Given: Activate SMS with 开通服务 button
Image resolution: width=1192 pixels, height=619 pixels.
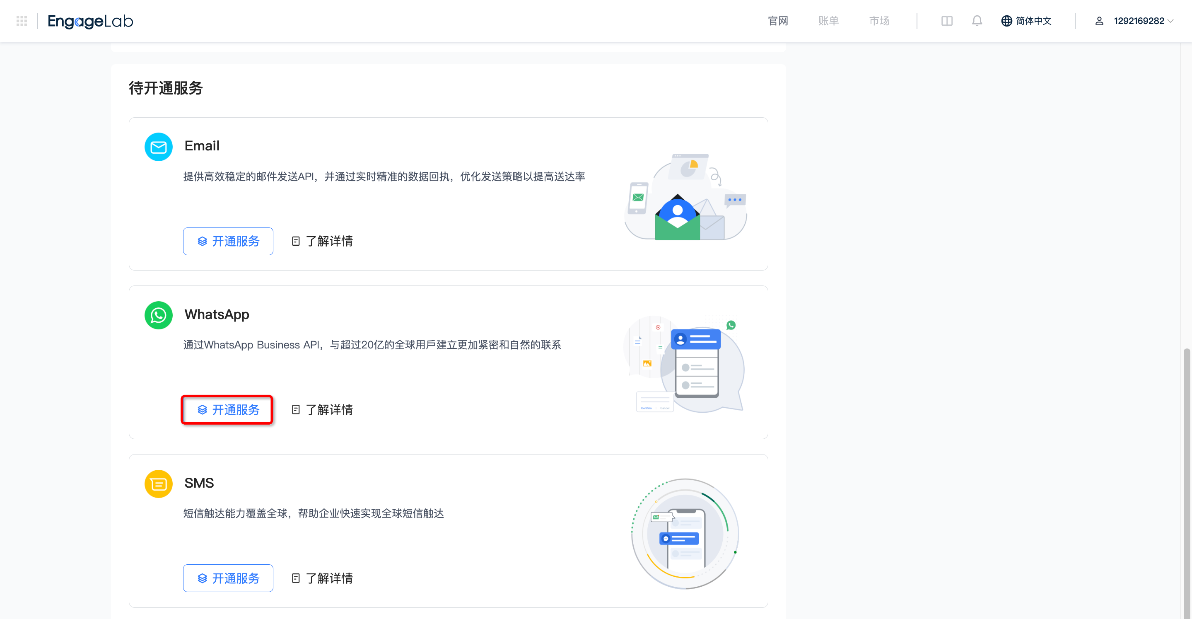Looking at the screenshot, I should (x=228, y=578).
